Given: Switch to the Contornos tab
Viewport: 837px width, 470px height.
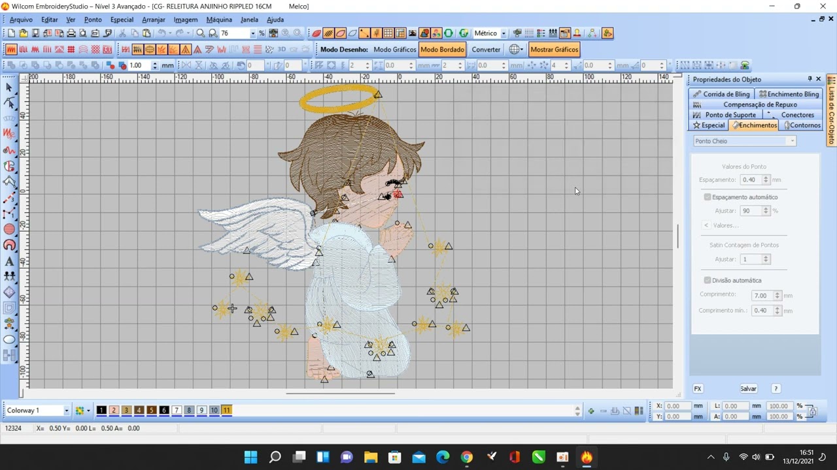Looking at the screenshot, I should [x=802, y=125].
